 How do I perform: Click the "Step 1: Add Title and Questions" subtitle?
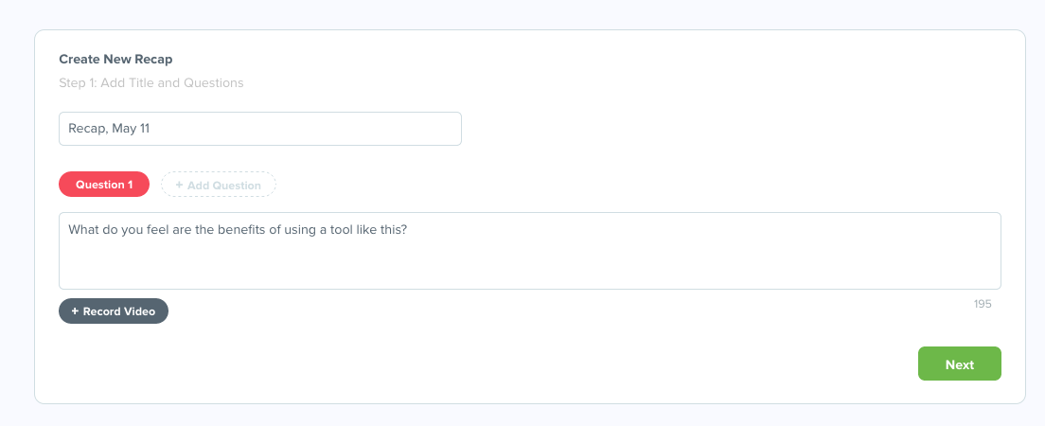pos(151,83)
